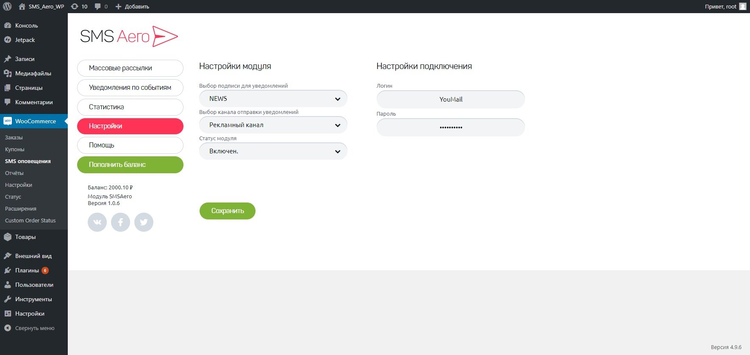
Task: Open Уведомления по событиям tab
Action: (130, 88)
